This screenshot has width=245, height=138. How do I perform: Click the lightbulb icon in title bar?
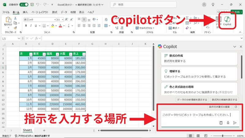[213, 5]
